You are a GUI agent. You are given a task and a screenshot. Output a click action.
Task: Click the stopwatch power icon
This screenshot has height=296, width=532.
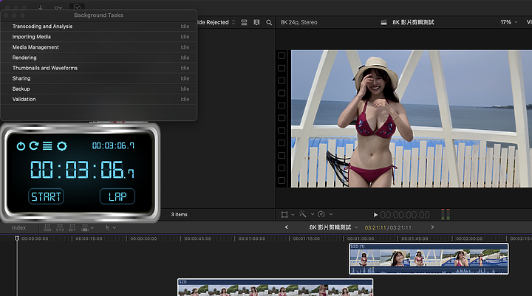point(21,146)
